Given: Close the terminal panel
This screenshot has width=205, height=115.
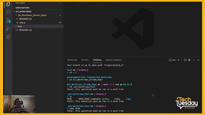Looking at the screenshot, I should 198,60.
